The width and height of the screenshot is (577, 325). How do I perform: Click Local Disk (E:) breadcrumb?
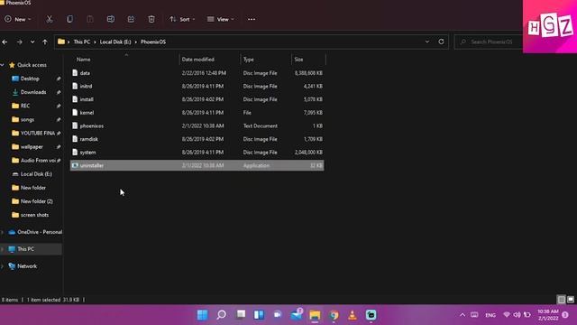click(115, 42)
